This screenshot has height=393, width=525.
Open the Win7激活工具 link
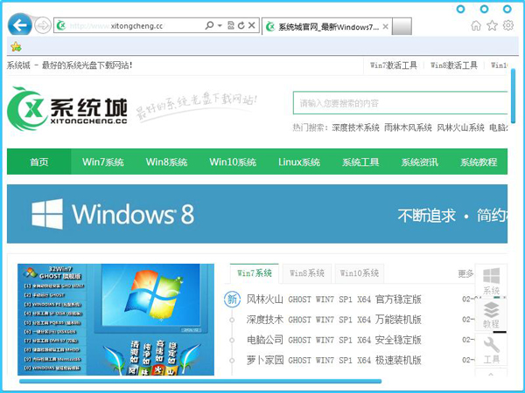[394, 65]
